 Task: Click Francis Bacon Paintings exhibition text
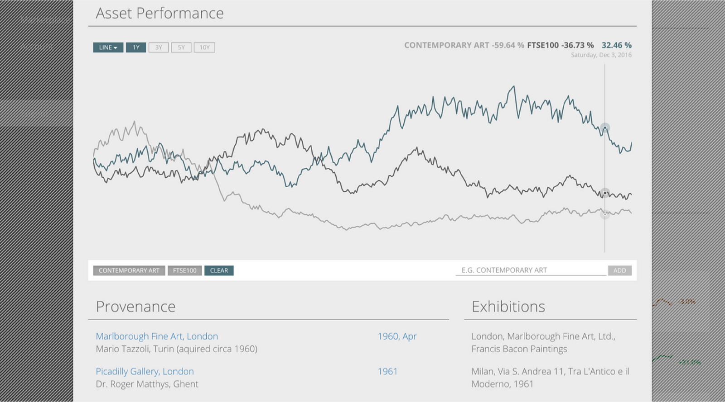pos(519,349)
